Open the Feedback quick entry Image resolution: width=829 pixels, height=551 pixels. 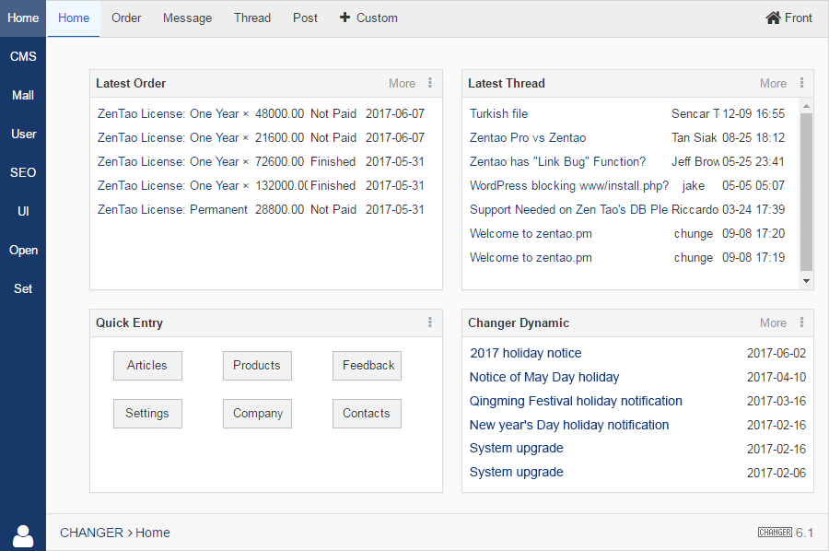(x=367, y=366)
